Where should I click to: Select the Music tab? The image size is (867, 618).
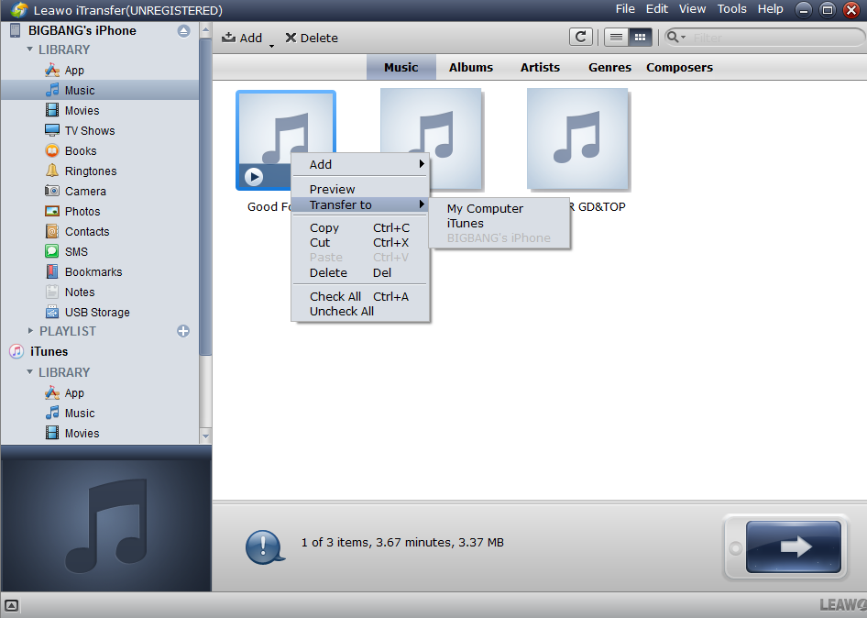[401, 68]
